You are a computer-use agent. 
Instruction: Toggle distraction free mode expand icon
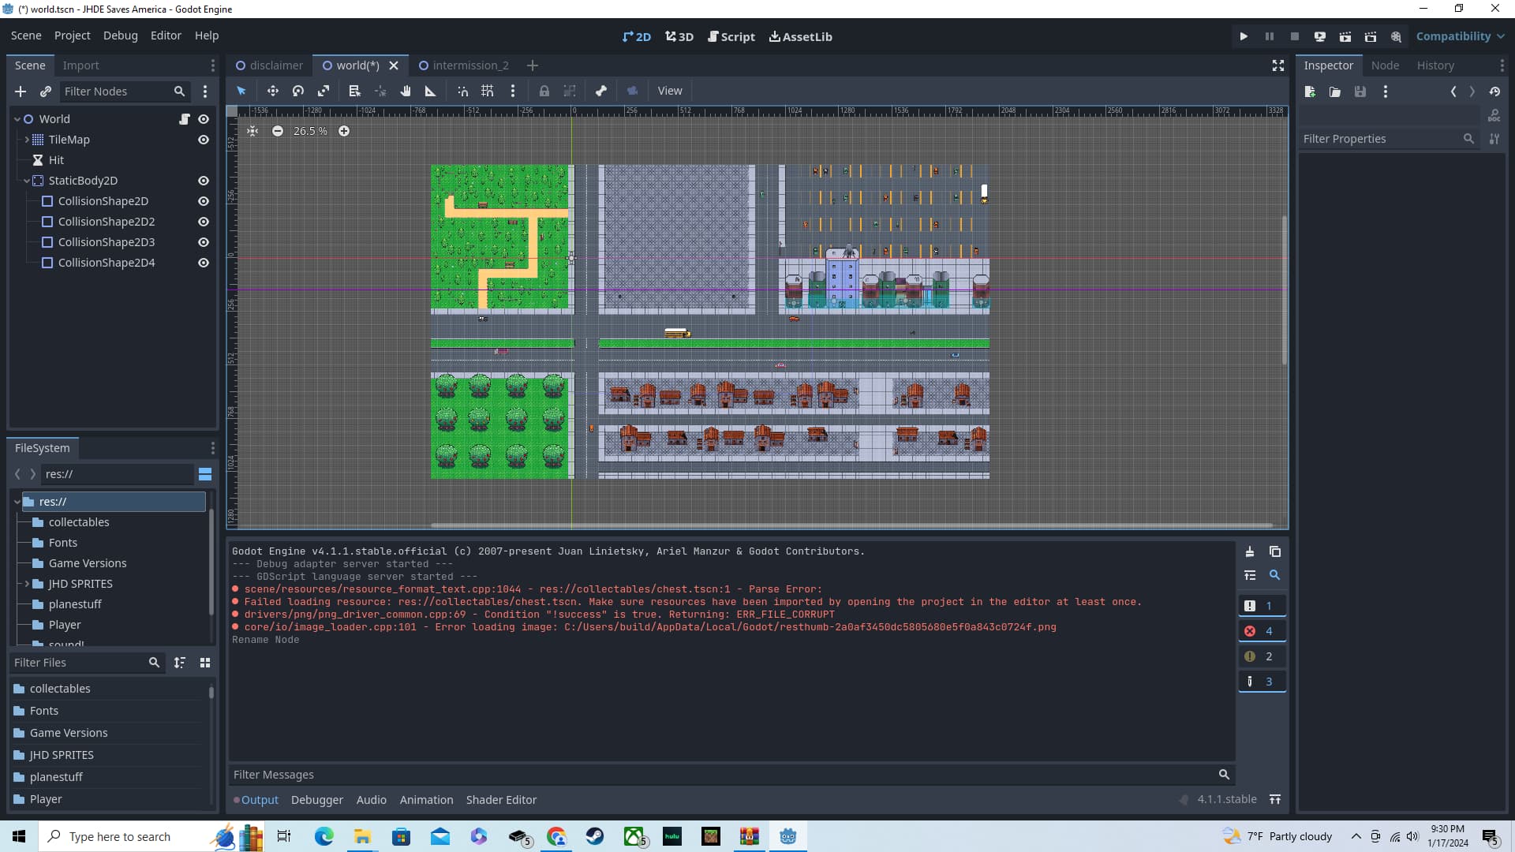[1277, 65]
